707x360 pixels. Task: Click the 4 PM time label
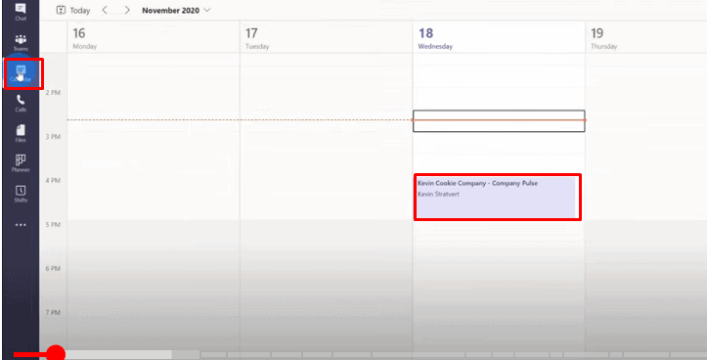coord(53,180)
